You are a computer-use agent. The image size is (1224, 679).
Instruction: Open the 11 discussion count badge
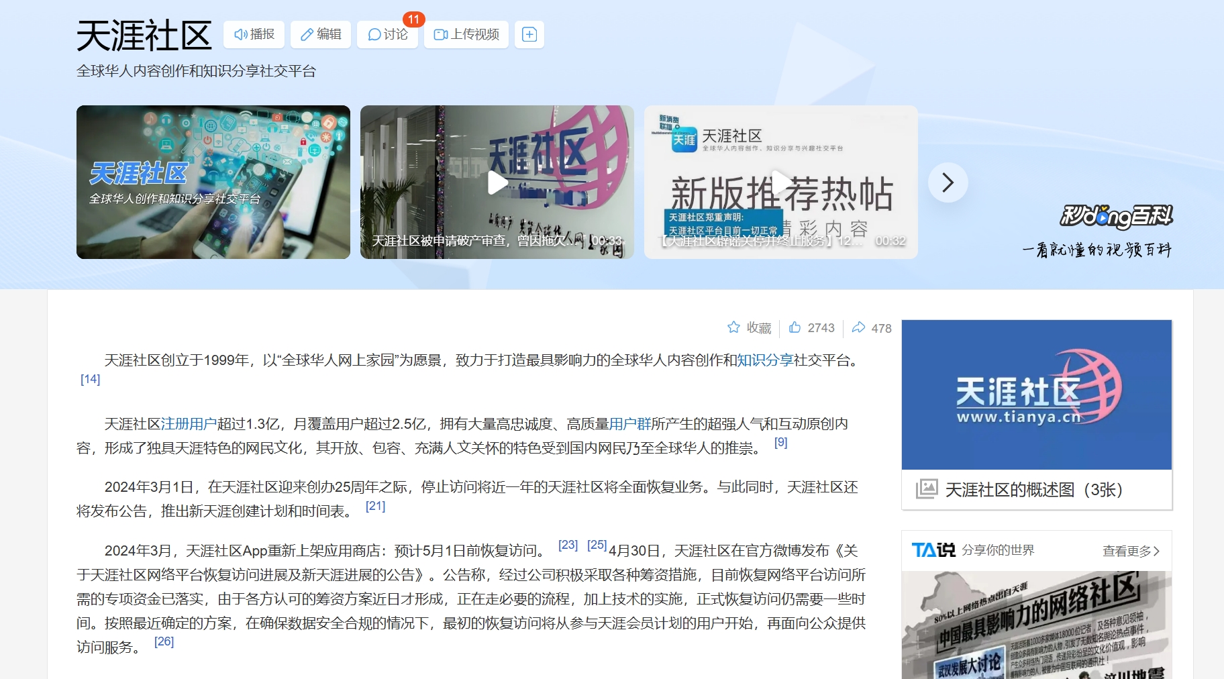413,19
